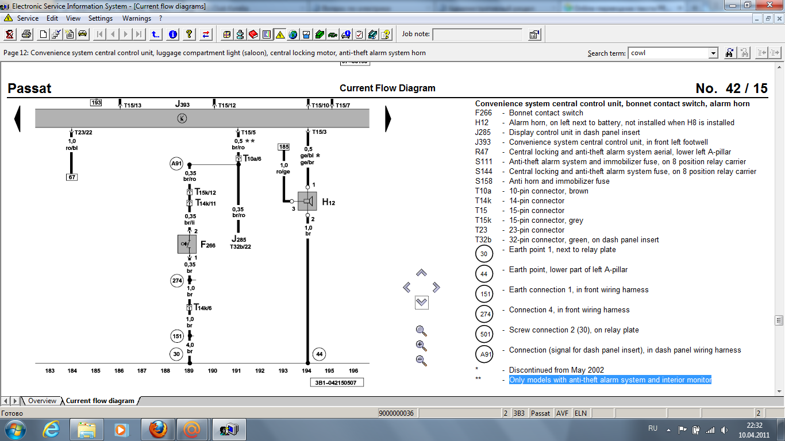Click the blank new document icon
Screen dimensions: 785x441
point(43,34)
